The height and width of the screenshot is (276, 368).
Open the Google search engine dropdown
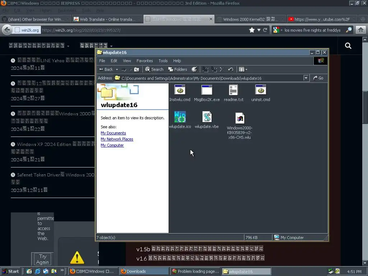coord(277,30)
